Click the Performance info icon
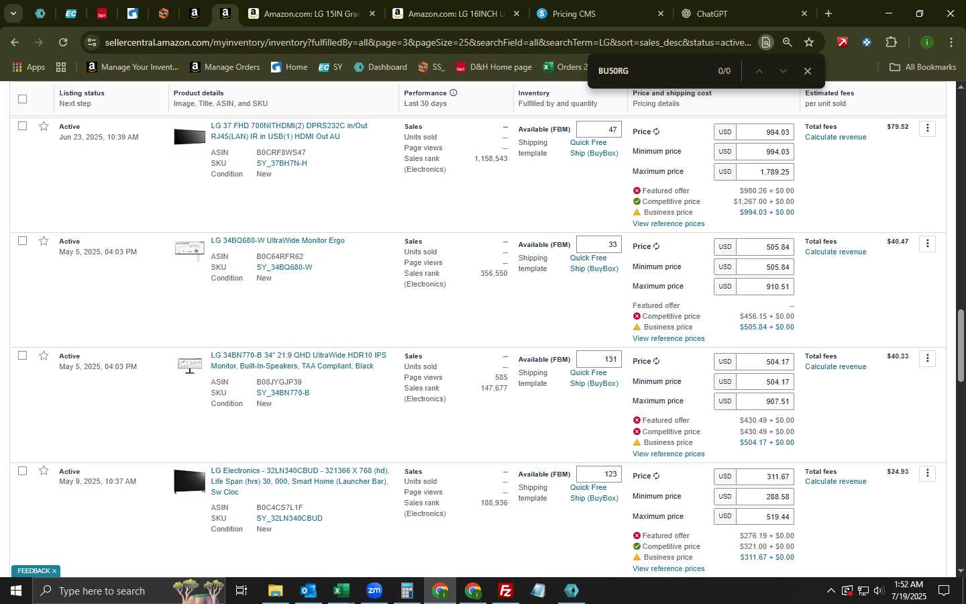Screen dimensions: 966x604 pyautogui.click(x=453, y=93)
